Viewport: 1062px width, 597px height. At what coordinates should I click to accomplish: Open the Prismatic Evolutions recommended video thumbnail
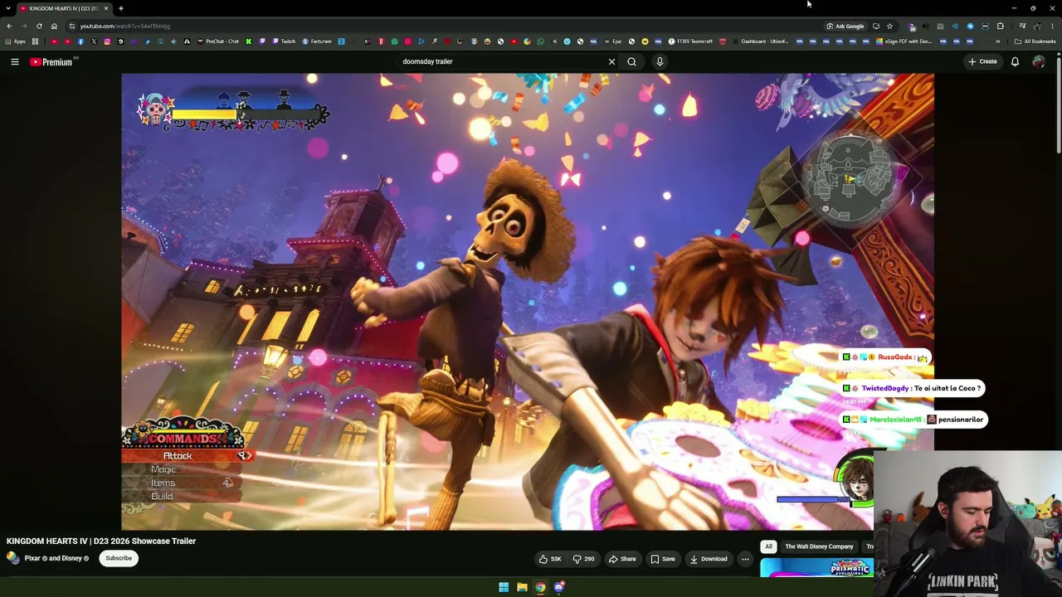tap(816, 568)
